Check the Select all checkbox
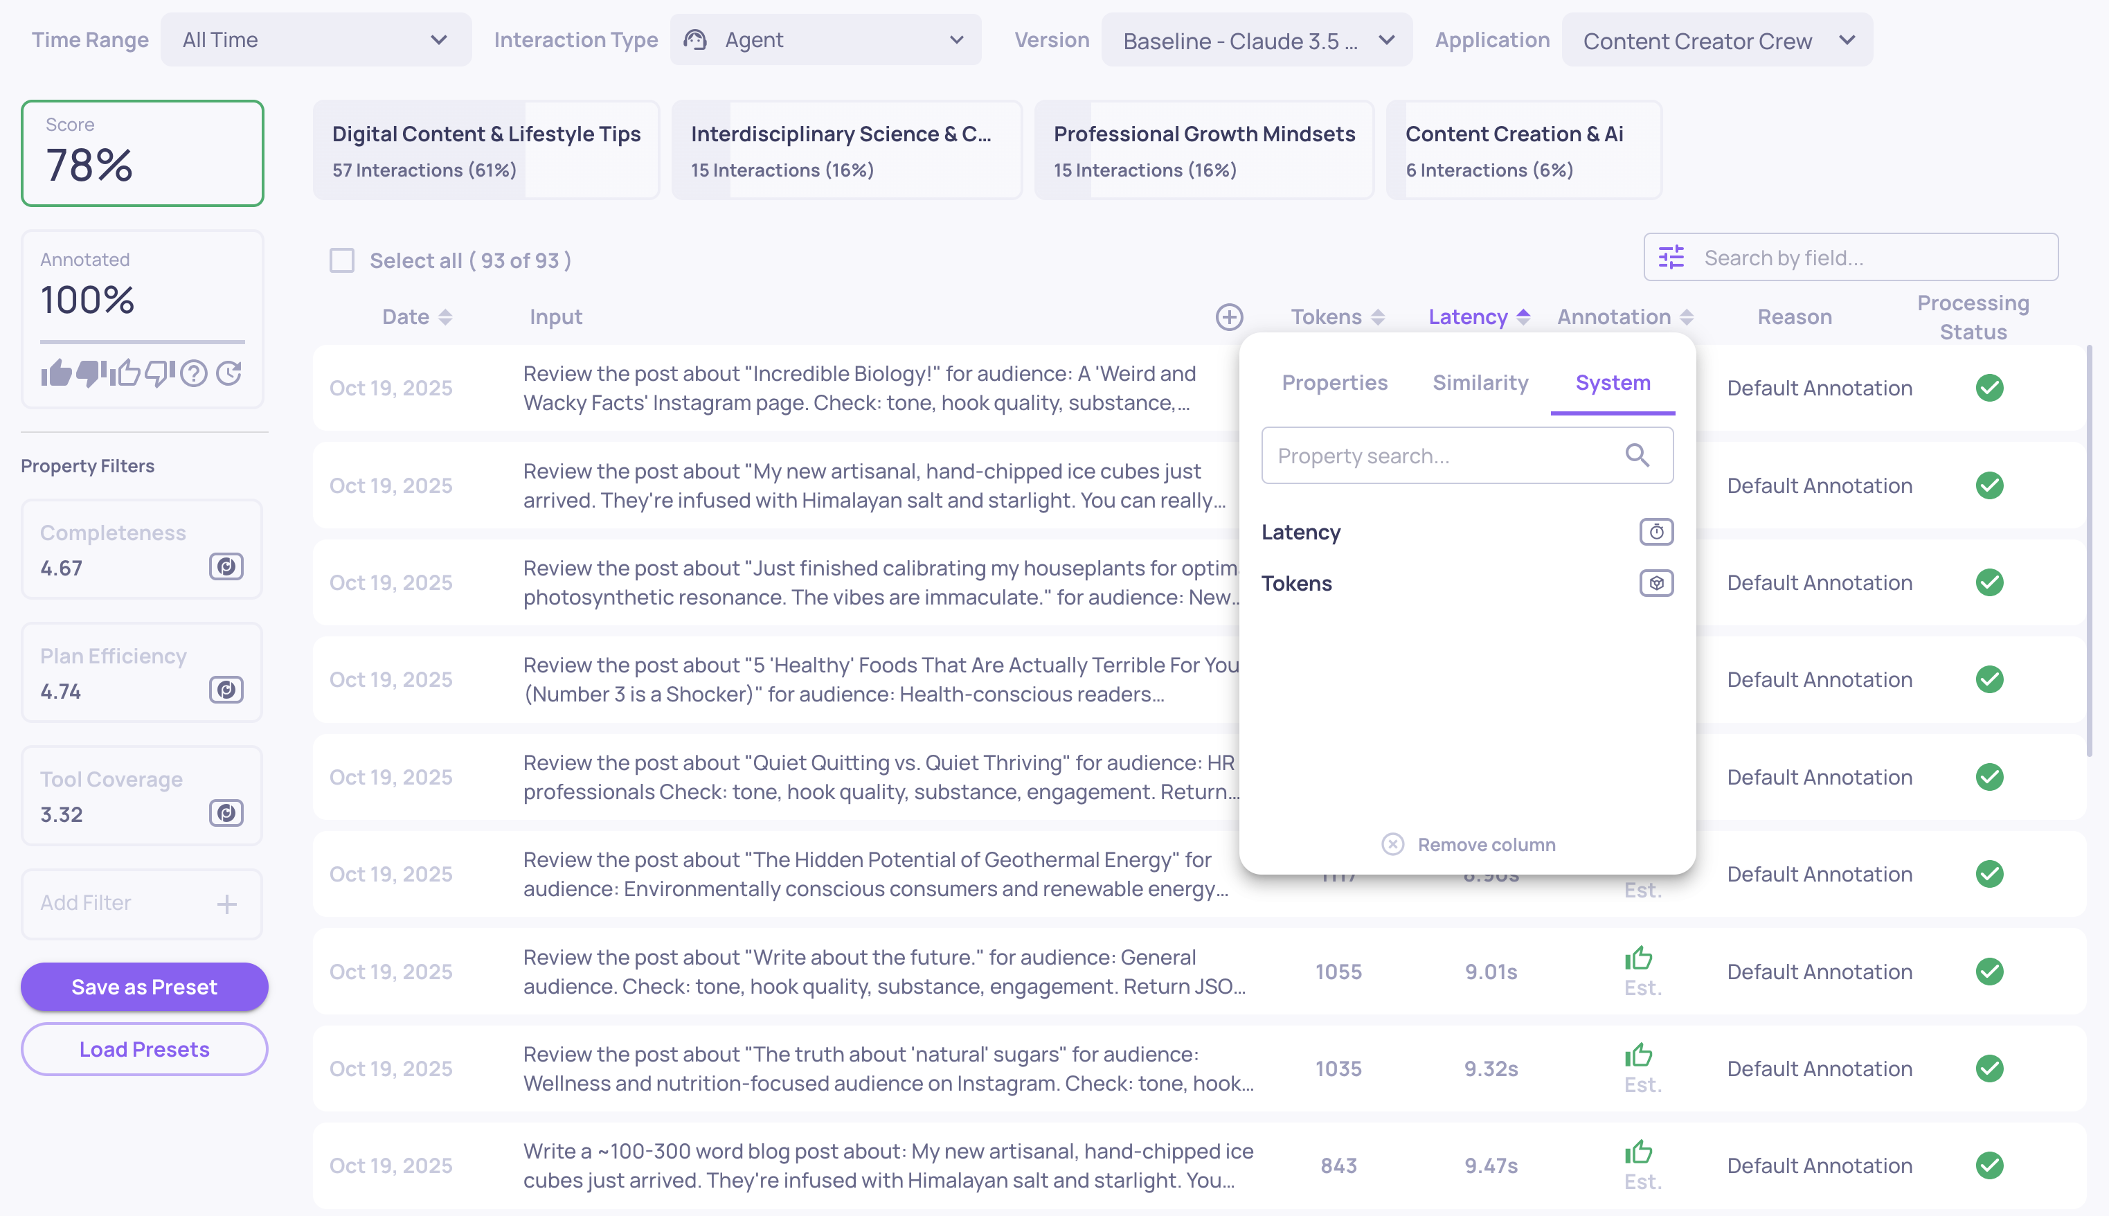Image resolution: width=2109 pixels, height=1216 pixels. point(341,260)
